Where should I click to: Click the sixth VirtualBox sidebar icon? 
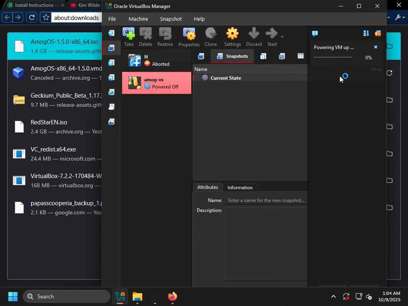(x=112, y=107)
